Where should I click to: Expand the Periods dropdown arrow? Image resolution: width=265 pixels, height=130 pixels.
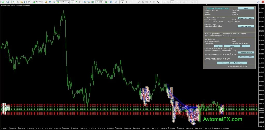pos(113,2)
